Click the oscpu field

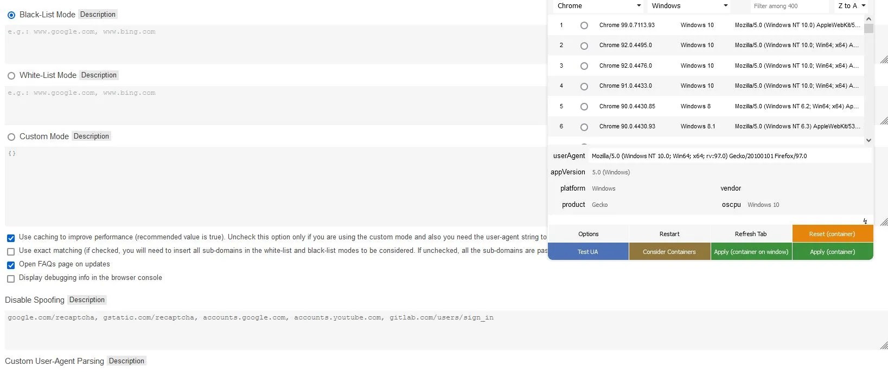[808, 205]
